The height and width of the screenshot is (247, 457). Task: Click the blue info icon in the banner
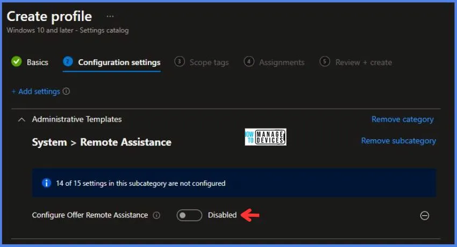[46, 183]
